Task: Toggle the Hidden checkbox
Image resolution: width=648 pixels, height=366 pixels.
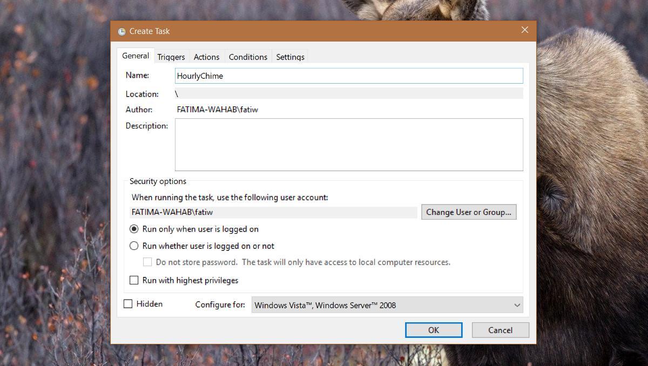Action: pyautogui.click(x=128, y=304)
